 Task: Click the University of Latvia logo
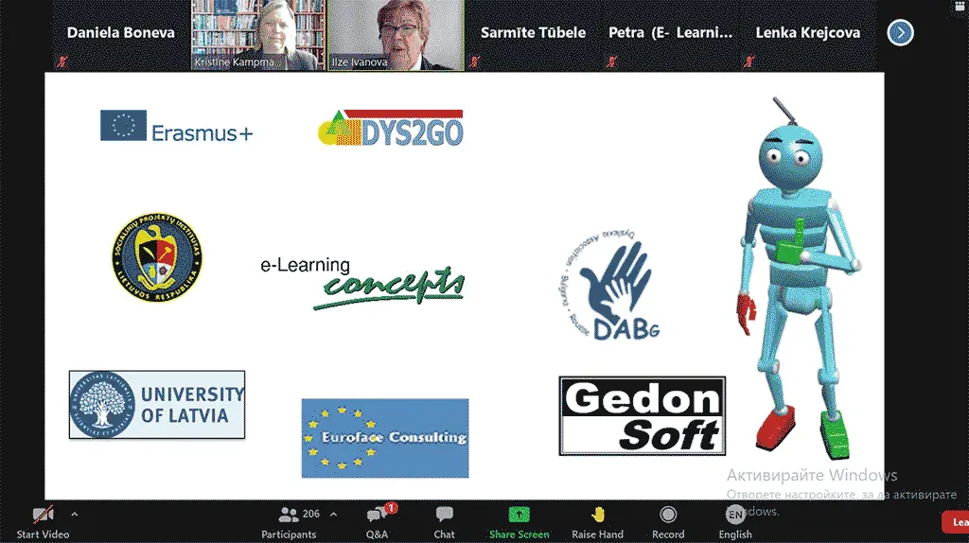pyautogui.click(x=157, y=405)
